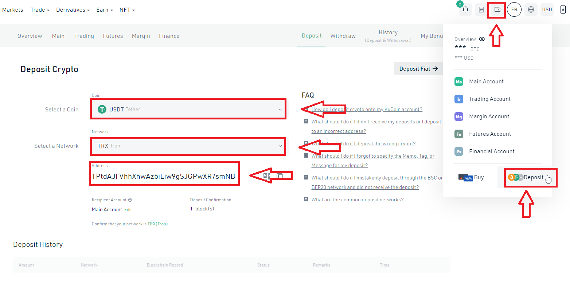This screenshot has width=570, height=292.
Task: Select the Deposit tab
Action: point(312,36)
